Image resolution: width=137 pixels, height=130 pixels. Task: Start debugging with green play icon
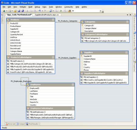tap(61, 11)
